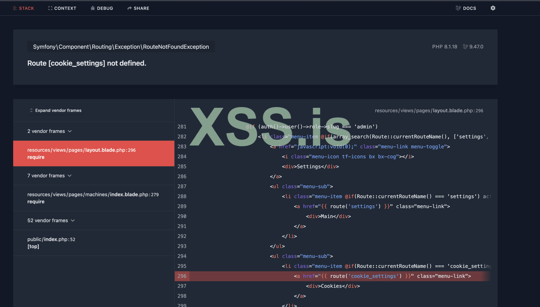Go to the CONTEXT section
This screenshot has height=307, width=540.
[x=62, y=8]
